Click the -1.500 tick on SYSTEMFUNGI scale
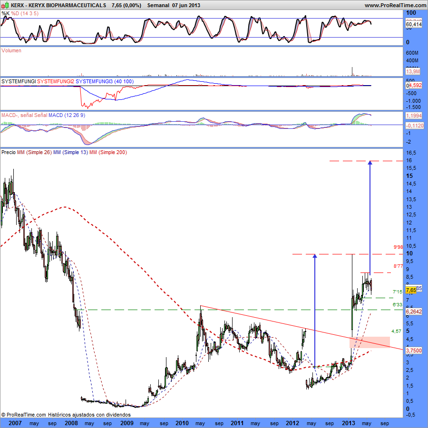Image resolution: width=428 pixels, height=428 pixels. (x=413, y=107)
